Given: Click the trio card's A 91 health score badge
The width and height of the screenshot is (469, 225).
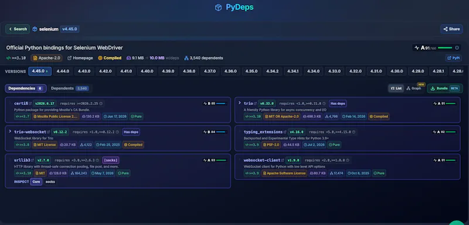Looking at the screenshot, I should click(x=444, y=104).
